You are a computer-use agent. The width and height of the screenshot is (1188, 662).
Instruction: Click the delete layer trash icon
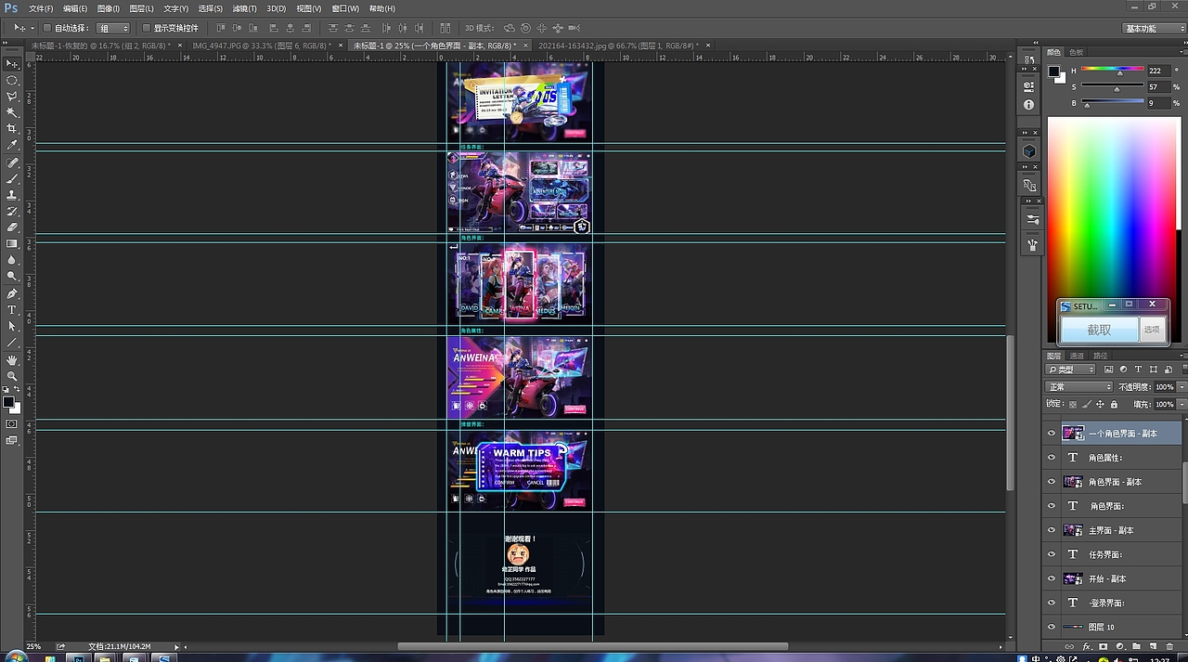point(1168,646)
